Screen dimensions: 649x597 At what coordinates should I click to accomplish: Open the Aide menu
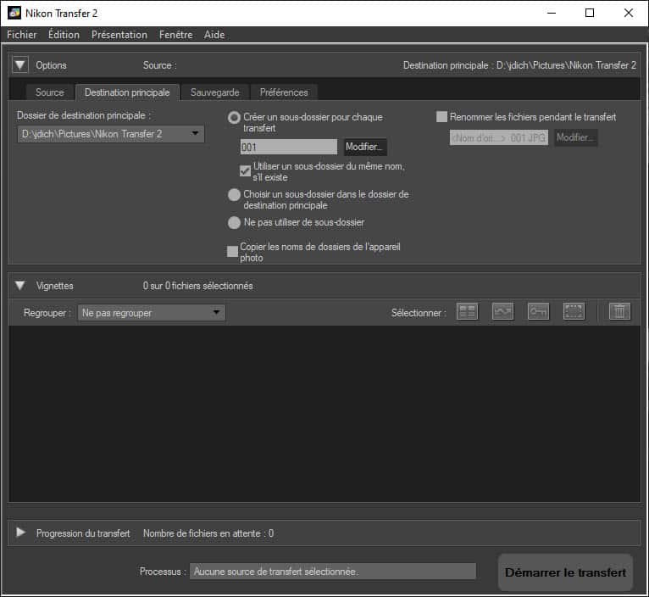pyautogui.click(x=214, y=35)
